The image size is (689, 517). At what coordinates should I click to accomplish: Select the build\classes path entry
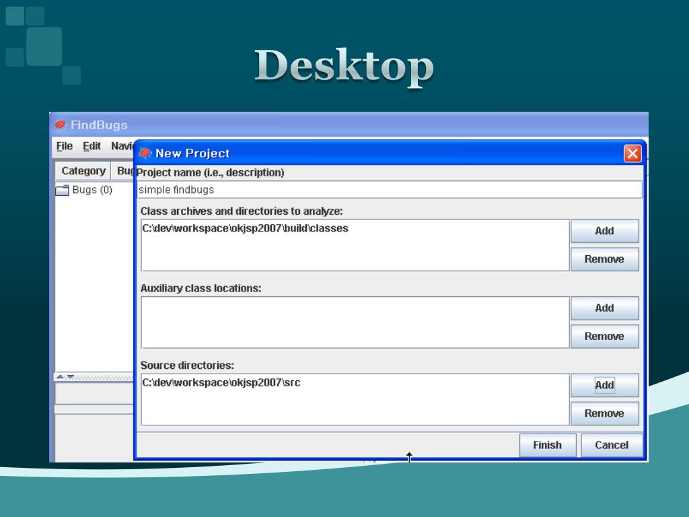pos(245,229)
